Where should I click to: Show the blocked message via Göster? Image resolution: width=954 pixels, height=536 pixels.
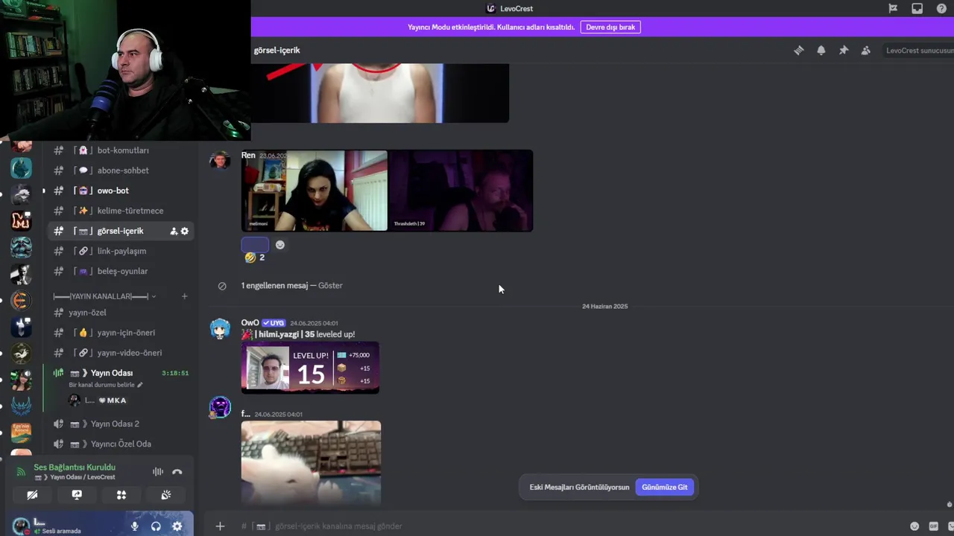(330, 285)
